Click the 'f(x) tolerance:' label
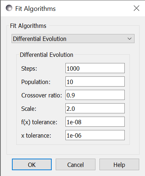145x176 pixels. [x=39, y=122]
